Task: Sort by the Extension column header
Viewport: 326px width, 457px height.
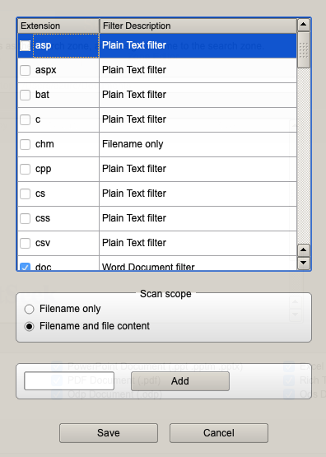Action: (58, 26)
